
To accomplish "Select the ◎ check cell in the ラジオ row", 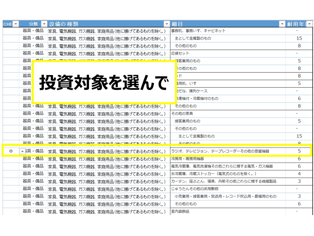I will tap(11, 151).
